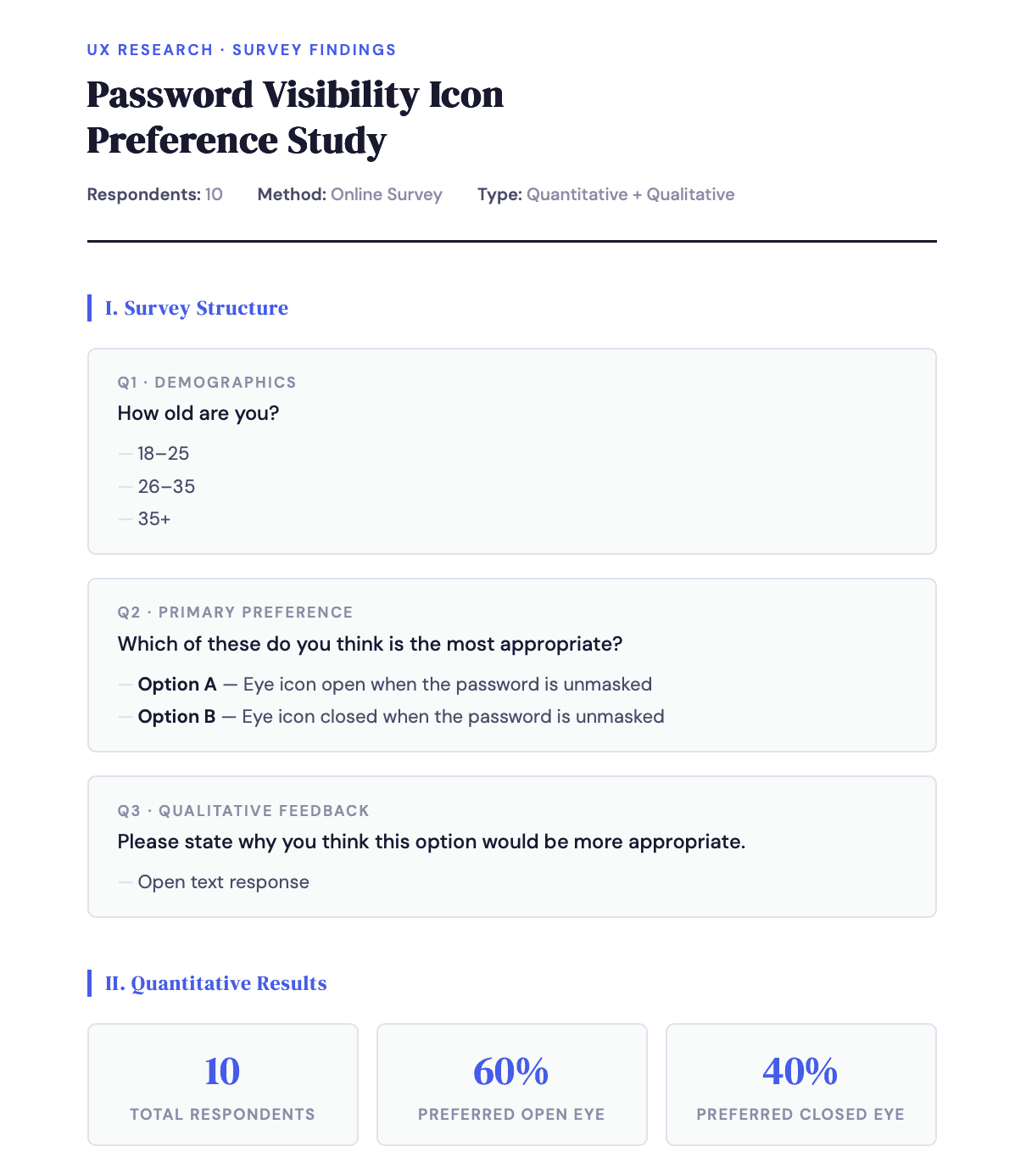Click the Respondents: 10 metadata
This screenshot has height=1169, width=1026.
pyautogui.click(x=155, y=194)
